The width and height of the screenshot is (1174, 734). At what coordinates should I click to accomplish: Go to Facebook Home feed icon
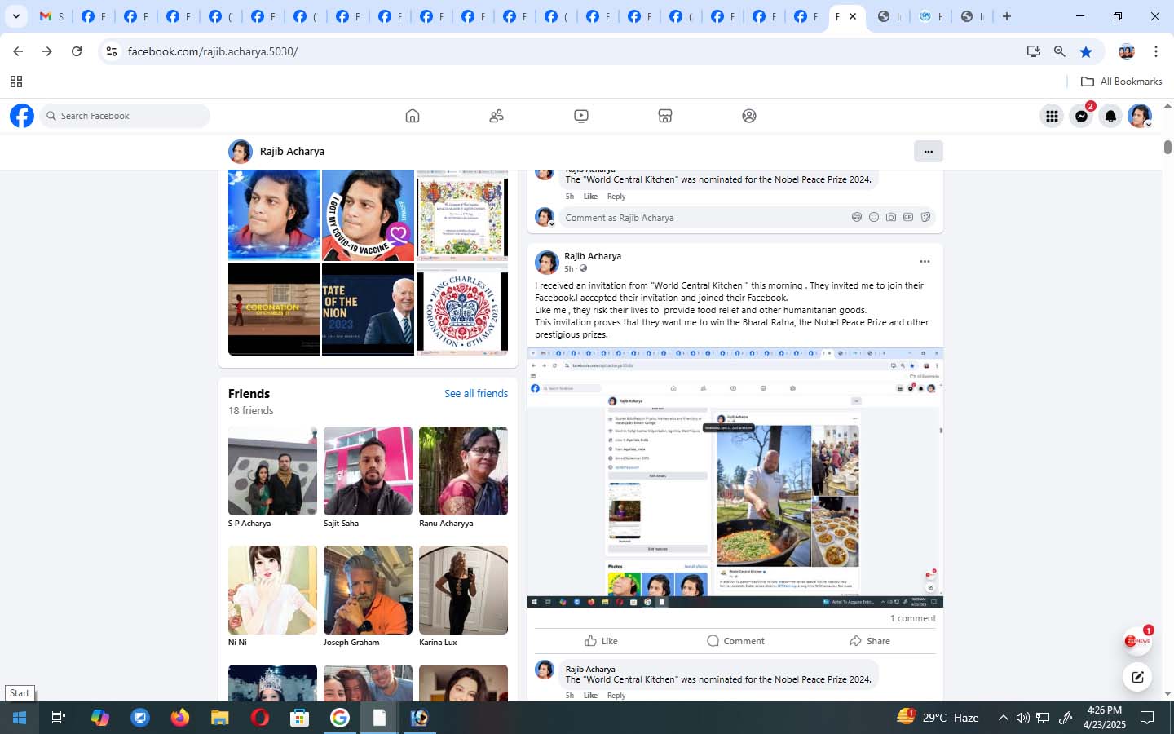pos(413,116)
